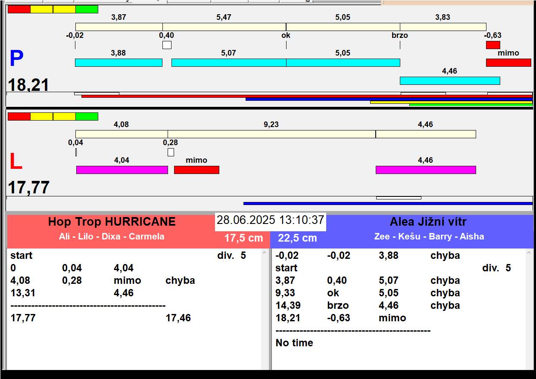536x379 pixels.
Task: Select the beige 3,87 segment in lane P
Action: (119, 27)
